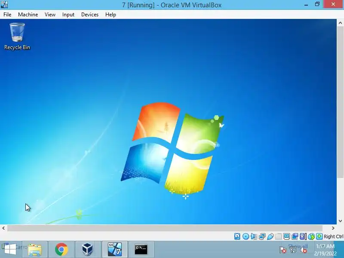Launch Google Chrome from the taskbar
The width and height of the screenshot is (344, 258).
click(61, 249)
